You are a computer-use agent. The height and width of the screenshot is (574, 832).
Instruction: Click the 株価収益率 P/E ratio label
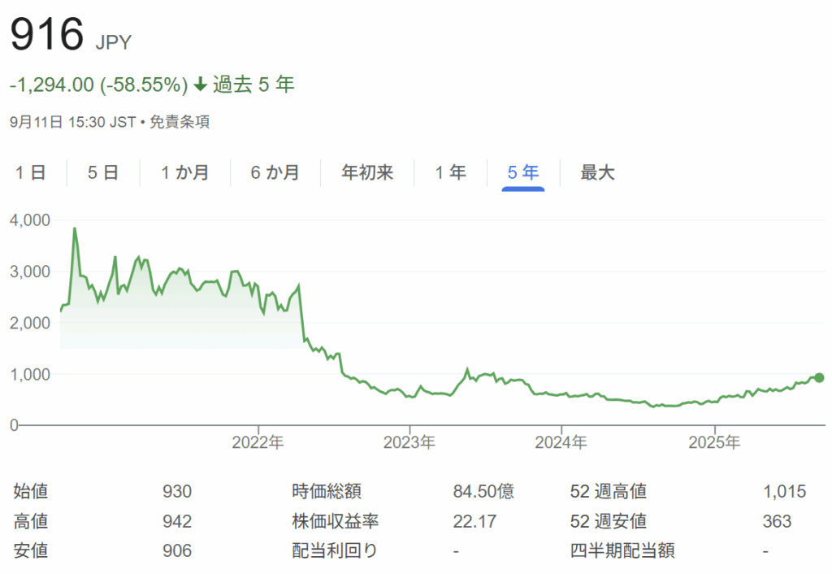pos(336,521)
